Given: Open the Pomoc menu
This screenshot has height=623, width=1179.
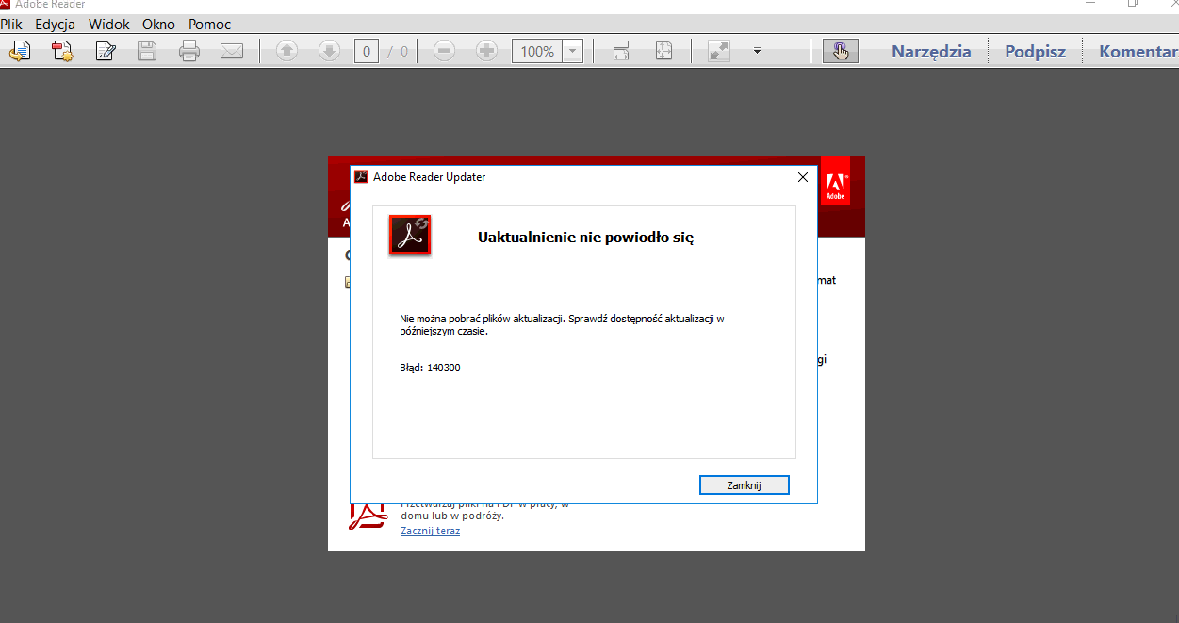Looking at the screenshot, I should (x=209, y=25).
